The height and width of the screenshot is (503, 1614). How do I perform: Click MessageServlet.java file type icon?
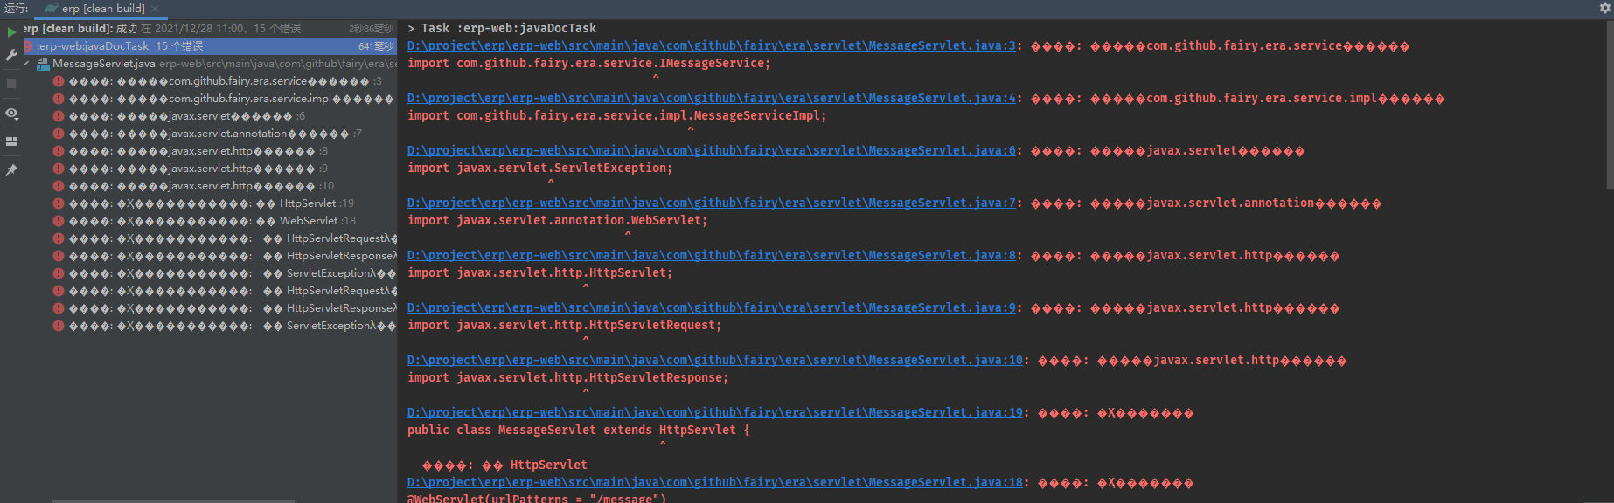(43, 64)
